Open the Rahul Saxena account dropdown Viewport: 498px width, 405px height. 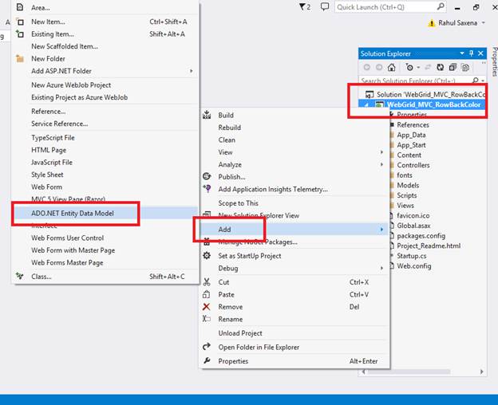click(x=484, y=23)
